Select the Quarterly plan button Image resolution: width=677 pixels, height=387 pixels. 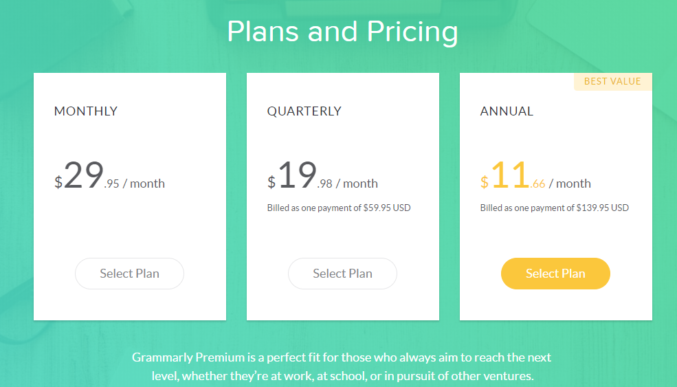(342, 274)
